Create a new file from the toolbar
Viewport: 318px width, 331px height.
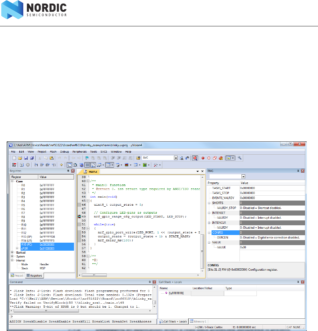[14, 158]
